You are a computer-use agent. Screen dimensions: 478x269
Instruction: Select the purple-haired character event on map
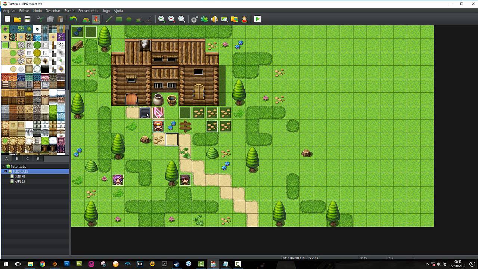click(x=118, y=180)
